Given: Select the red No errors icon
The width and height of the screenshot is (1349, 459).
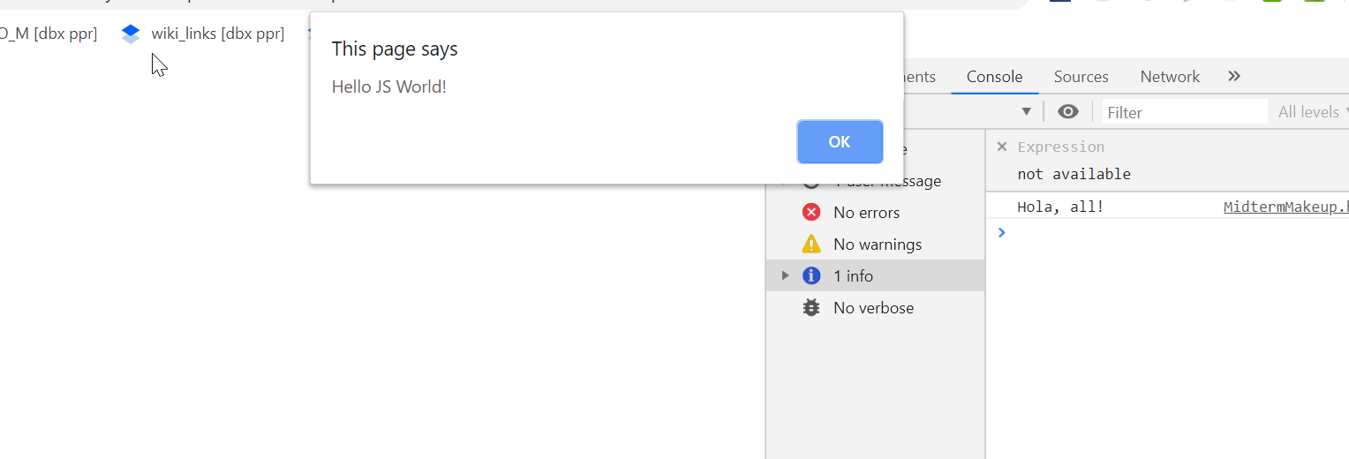Looking at the screenshot, I should pyautogui.click(x=811, y=213).
